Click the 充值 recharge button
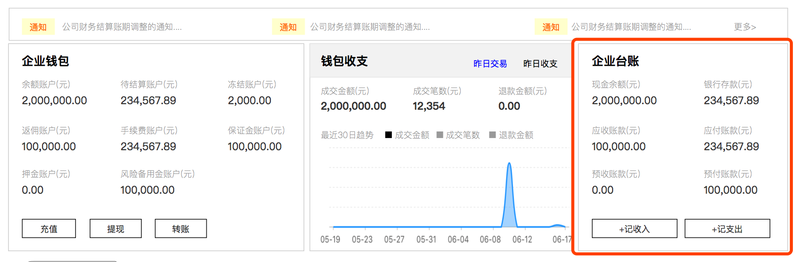Screen dimensions: 806x262 tap(49, 229)
